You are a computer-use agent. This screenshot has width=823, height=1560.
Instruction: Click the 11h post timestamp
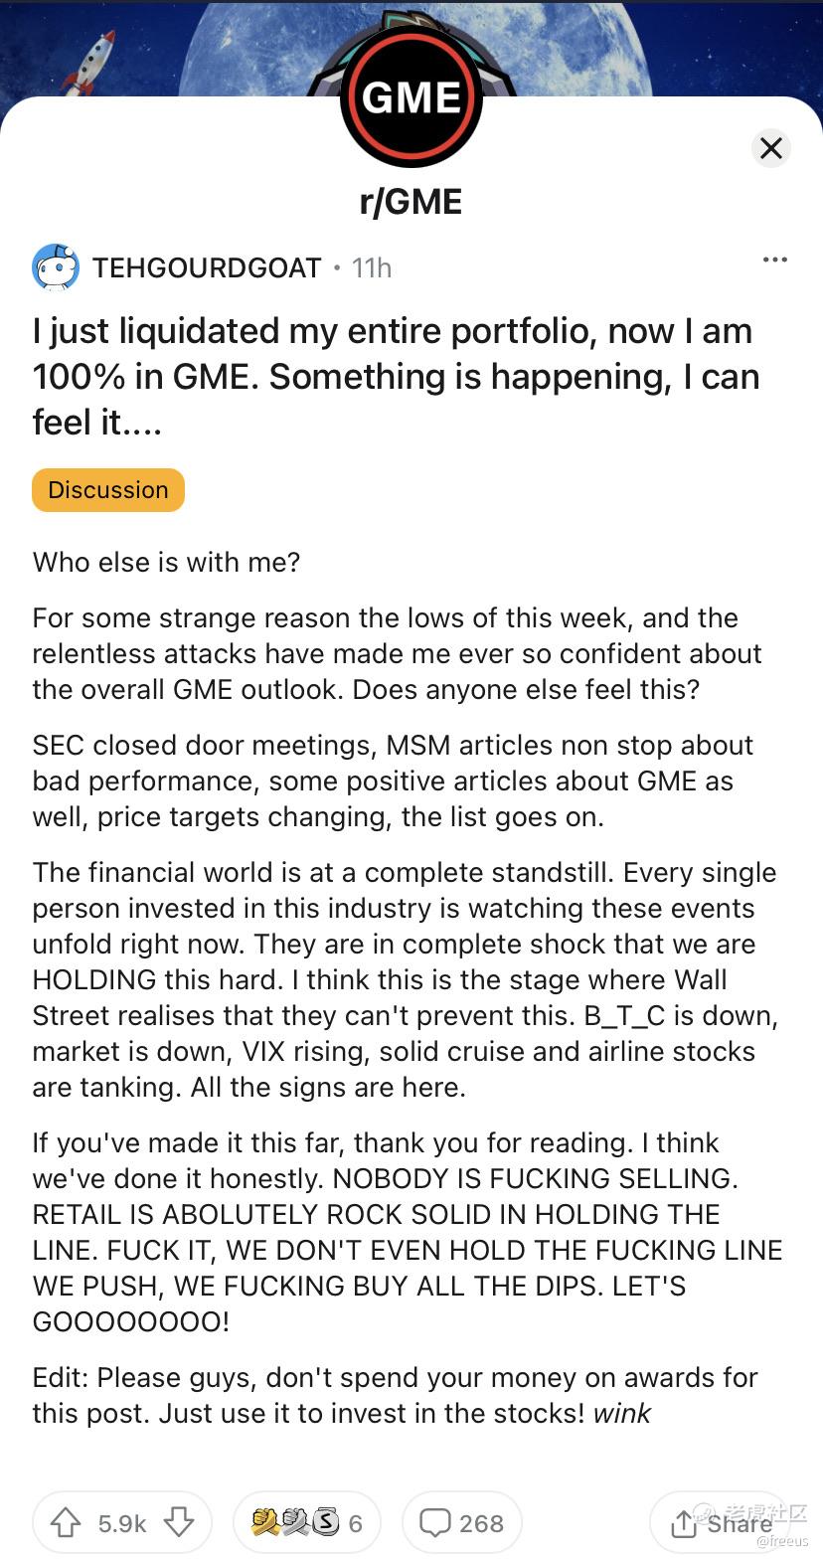point(372,268)
